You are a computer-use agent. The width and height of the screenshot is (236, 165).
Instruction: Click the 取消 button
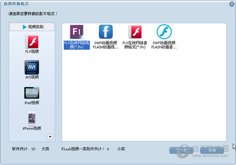click(x=212, y=150)
